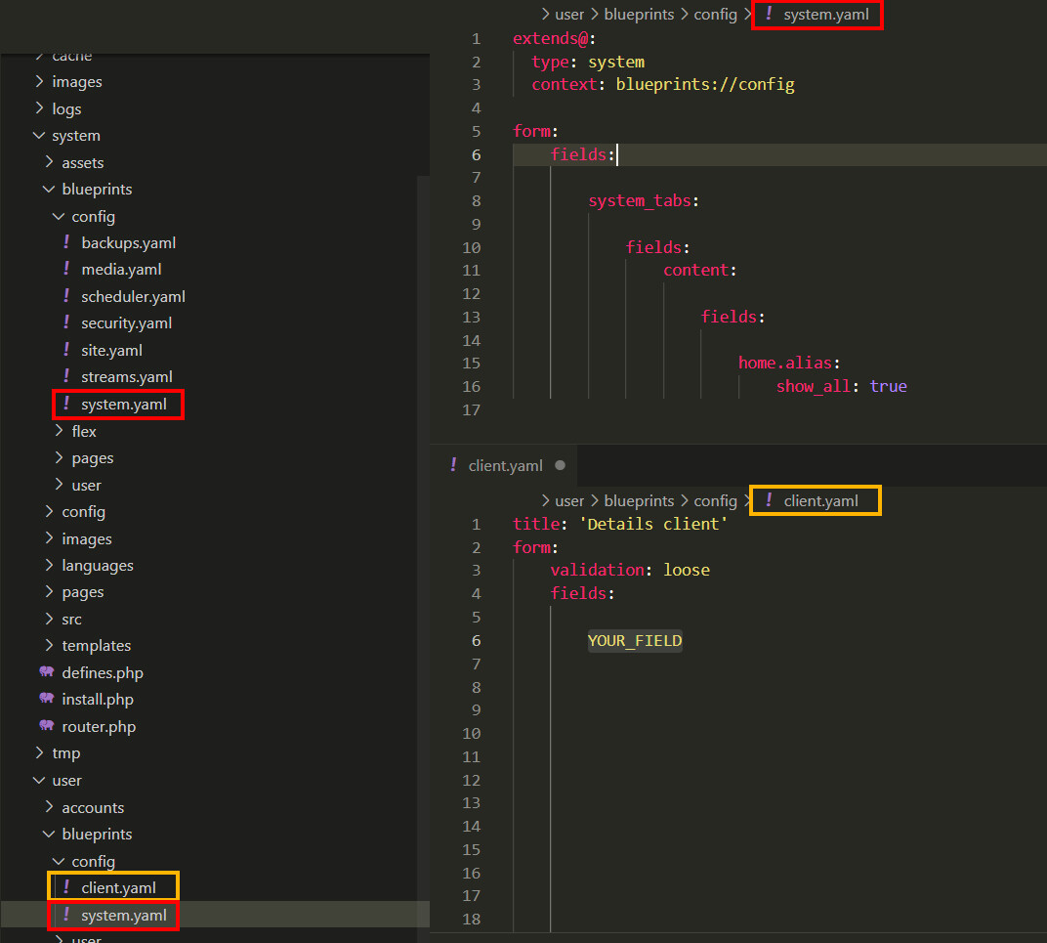Click config in the system.yaml breadcrumb
The image size is (1047, 943).
coord(715,14)
